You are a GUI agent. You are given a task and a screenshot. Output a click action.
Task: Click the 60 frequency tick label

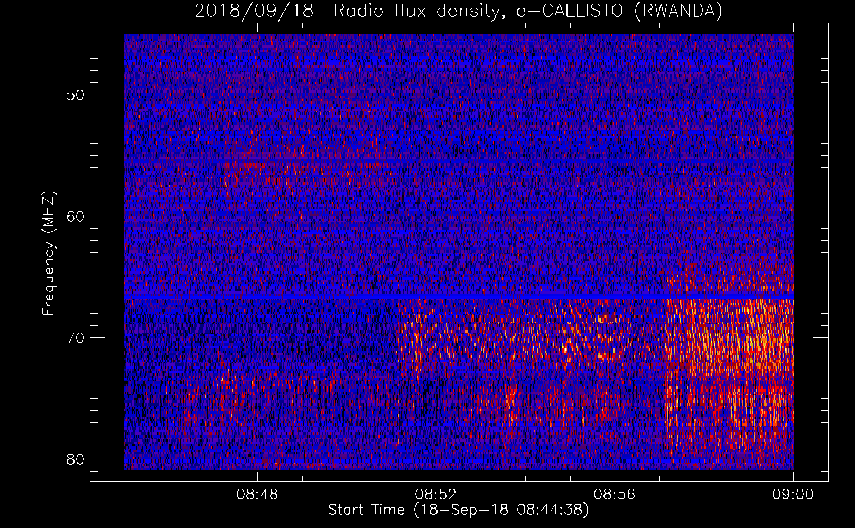click(x=76, y=216)
